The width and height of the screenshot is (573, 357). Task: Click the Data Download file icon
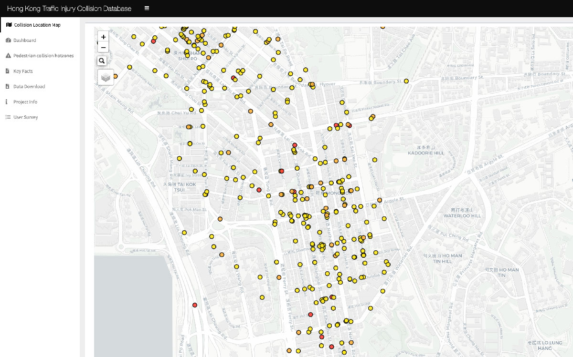tap(8, 86)
